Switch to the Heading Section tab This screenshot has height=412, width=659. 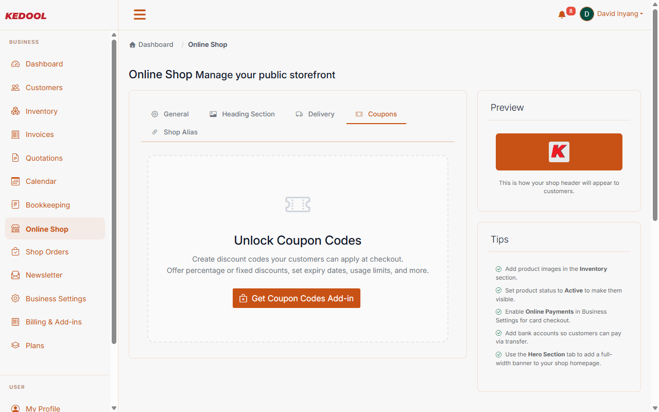pyautogui.click(x=242, y=114)
